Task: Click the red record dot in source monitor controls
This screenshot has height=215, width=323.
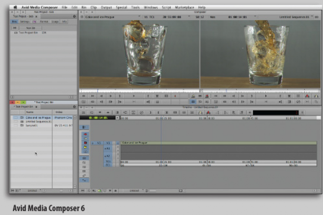Action: pos(175,96)
